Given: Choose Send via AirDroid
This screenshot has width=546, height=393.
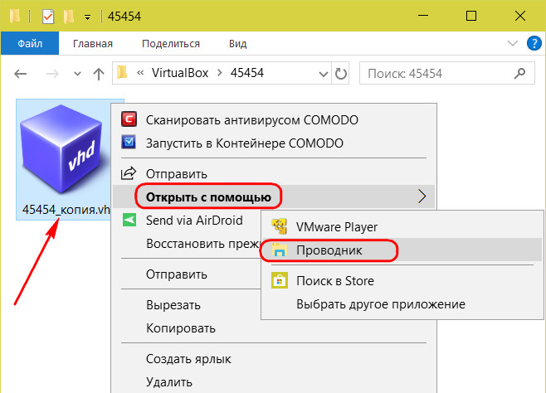Looking at the screenshot, I should 194,221.
